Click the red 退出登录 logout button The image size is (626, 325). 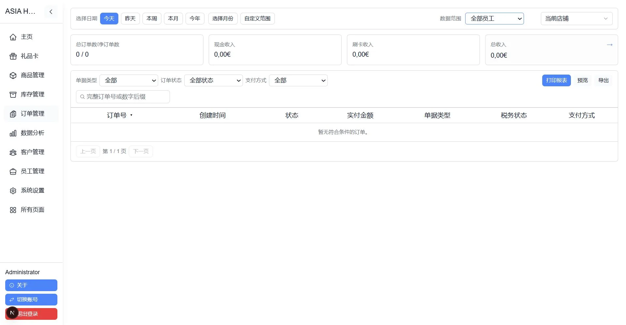31,314
